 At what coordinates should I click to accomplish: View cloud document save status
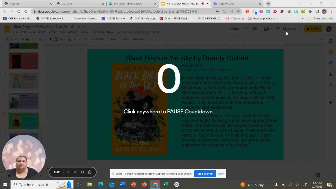[x=84, y=27]
